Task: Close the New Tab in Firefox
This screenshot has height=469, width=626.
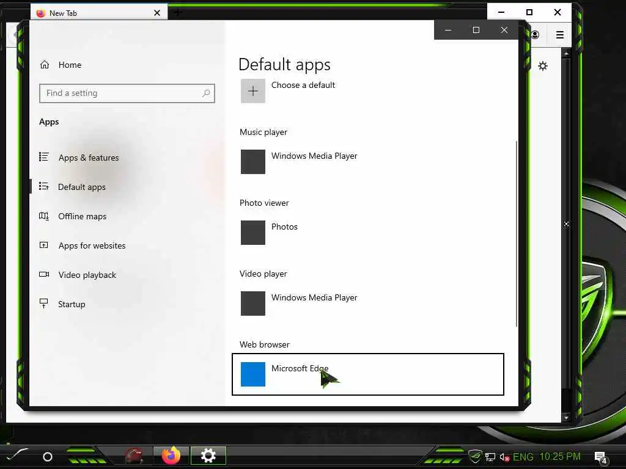Action: [157, 13]
